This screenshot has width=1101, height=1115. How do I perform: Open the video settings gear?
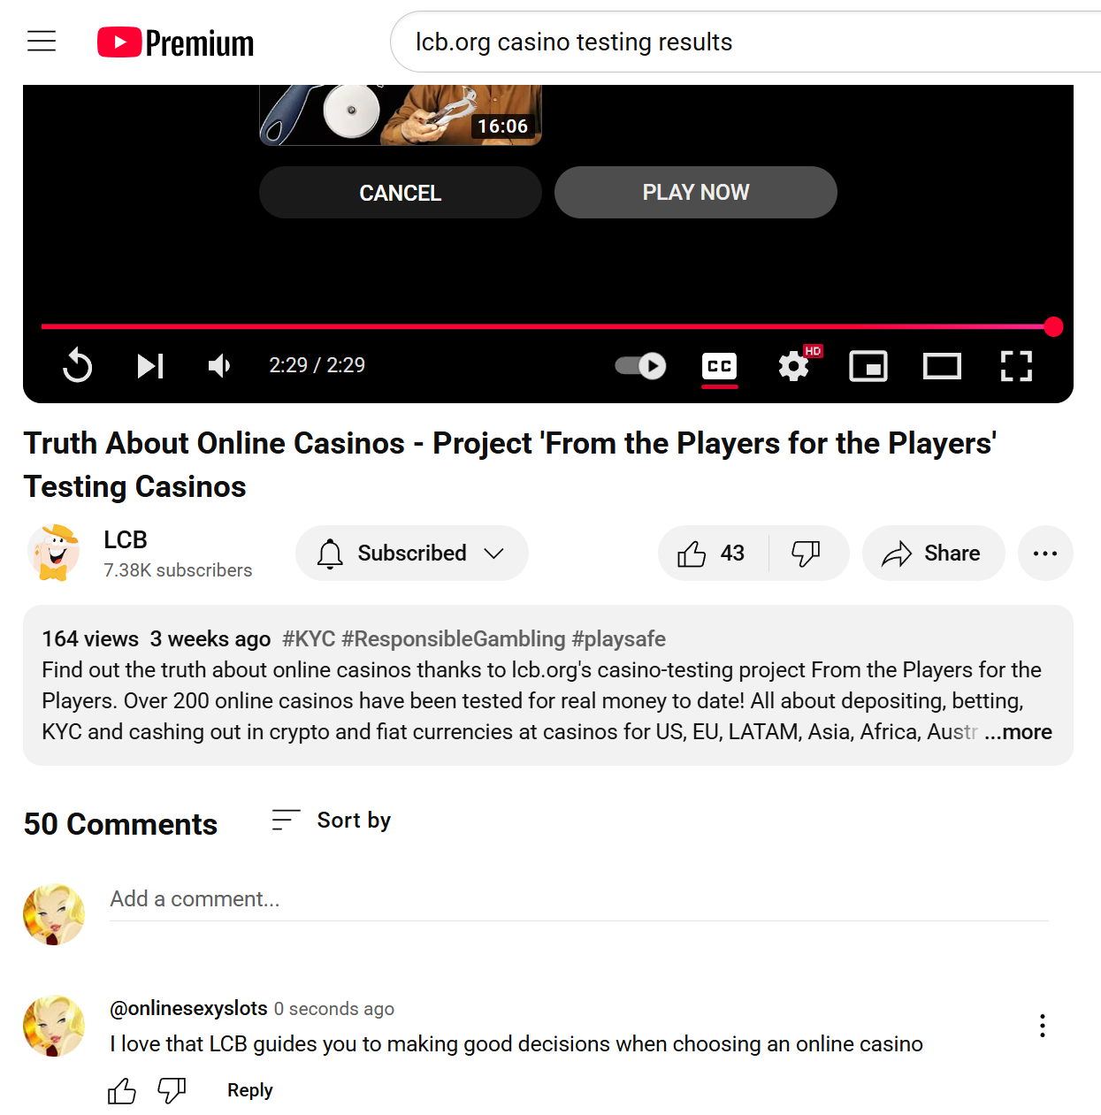pyautogui.click(x=795, y=365)
